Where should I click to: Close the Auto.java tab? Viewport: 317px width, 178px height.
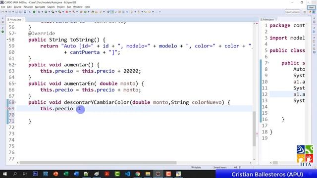tap(23, 19)
